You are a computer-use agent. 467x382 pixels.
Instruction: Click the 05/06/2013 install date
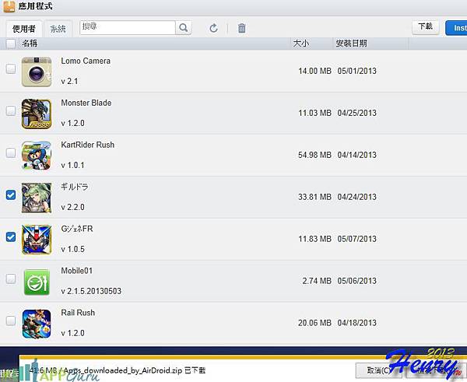coord(356,281)
